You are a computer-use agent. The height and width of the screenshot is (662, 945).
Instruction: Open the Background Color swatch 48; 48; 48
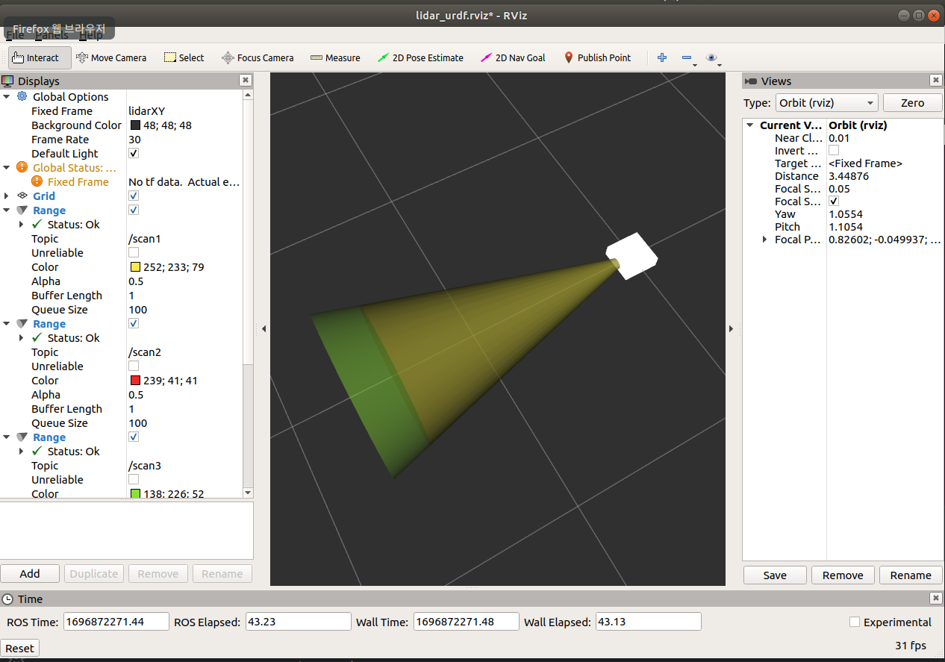pos(135,125)
